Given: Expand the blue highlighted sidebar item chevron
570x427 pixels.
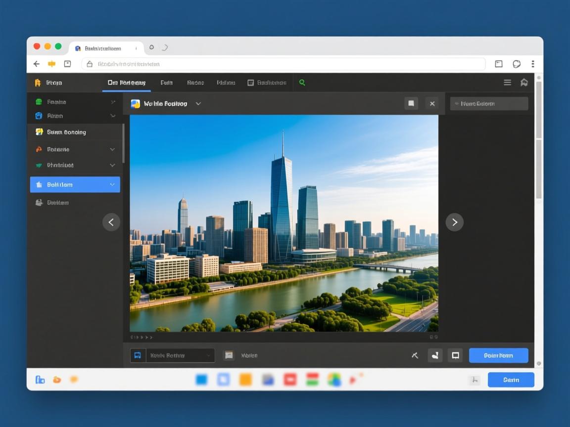Looking at the screenshot, I should point(112,185).
